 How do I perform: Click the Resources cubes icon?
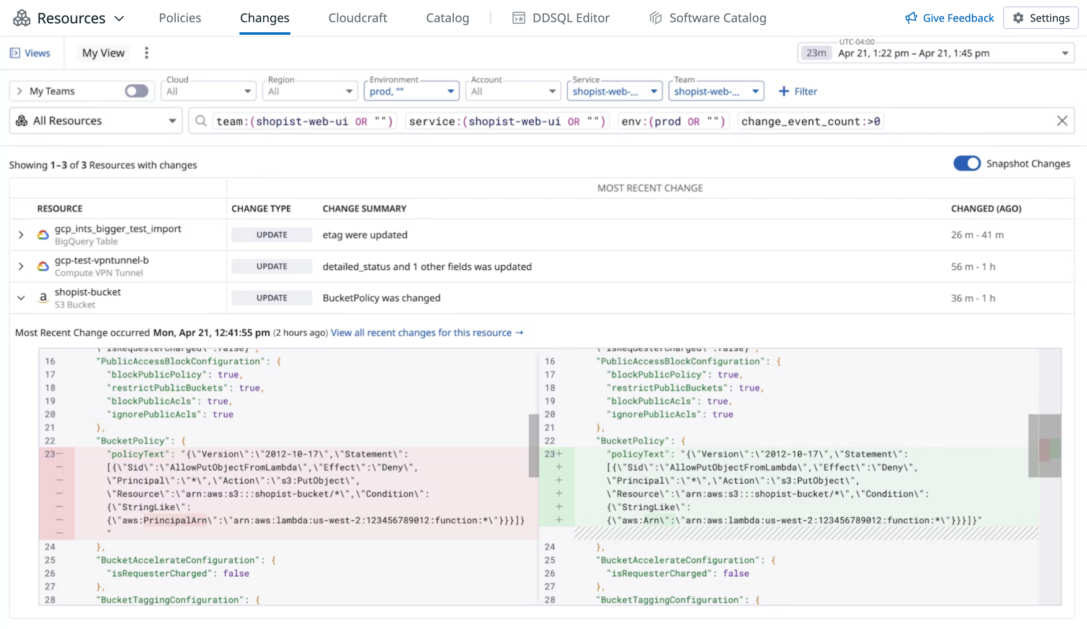coord(21,18)
